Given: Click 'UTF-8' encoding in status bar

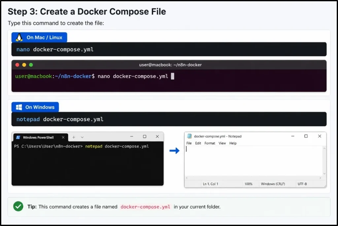Looking at the screenshot, I should point(302,184).
